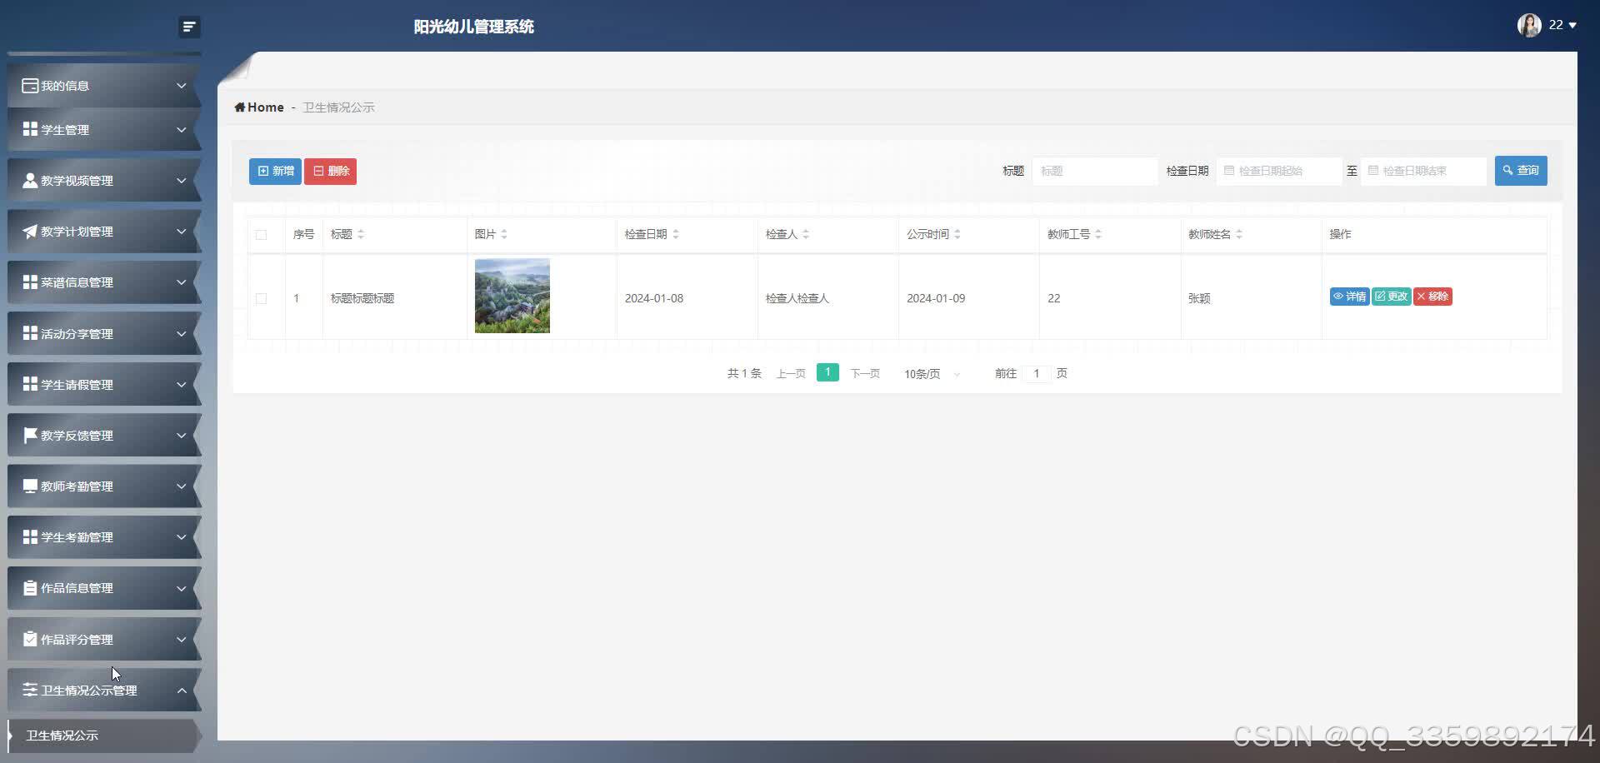
Task: Click the flag icon beside 教学反馈管理
Action: (30, 435)
